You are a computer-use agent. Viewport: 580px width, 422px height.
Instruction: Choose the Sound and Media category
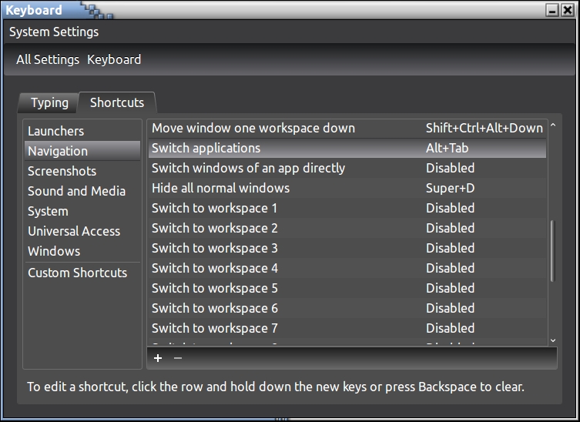click(76, 191)
